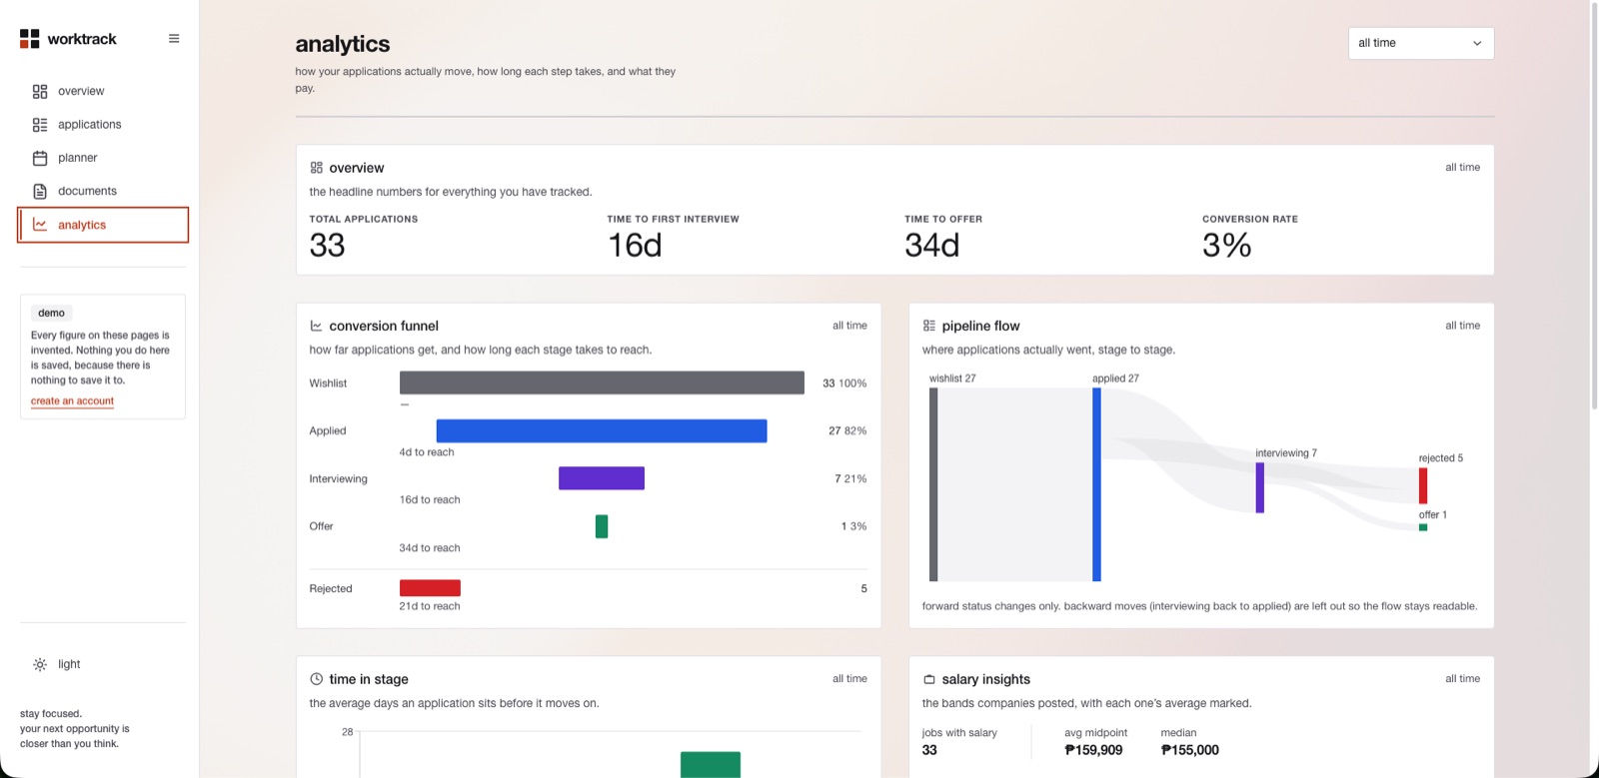Screen dimensions: 1599x778
Task: Click the analytics page heading
Action: [343, 44]
